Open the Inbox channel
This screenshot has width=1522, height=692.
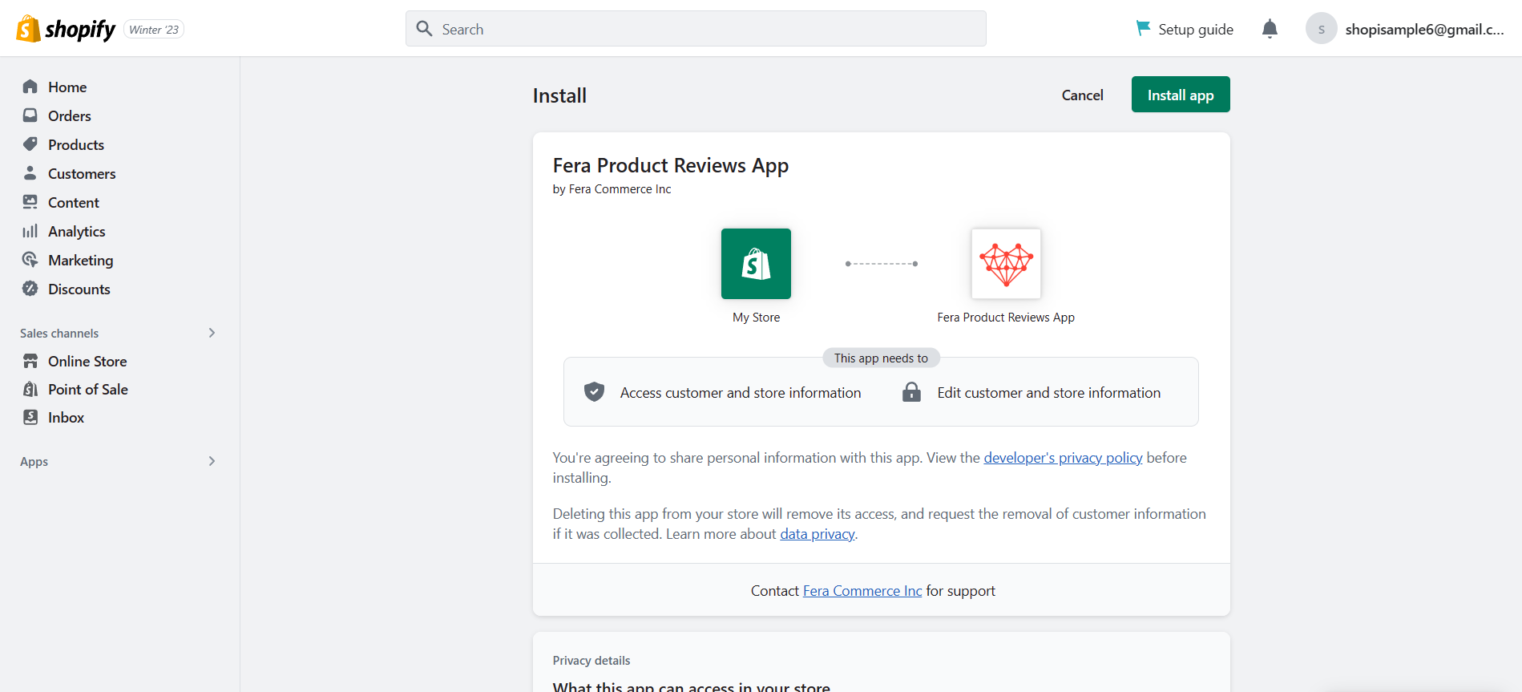pyautogui.click(x=66, y=417)
